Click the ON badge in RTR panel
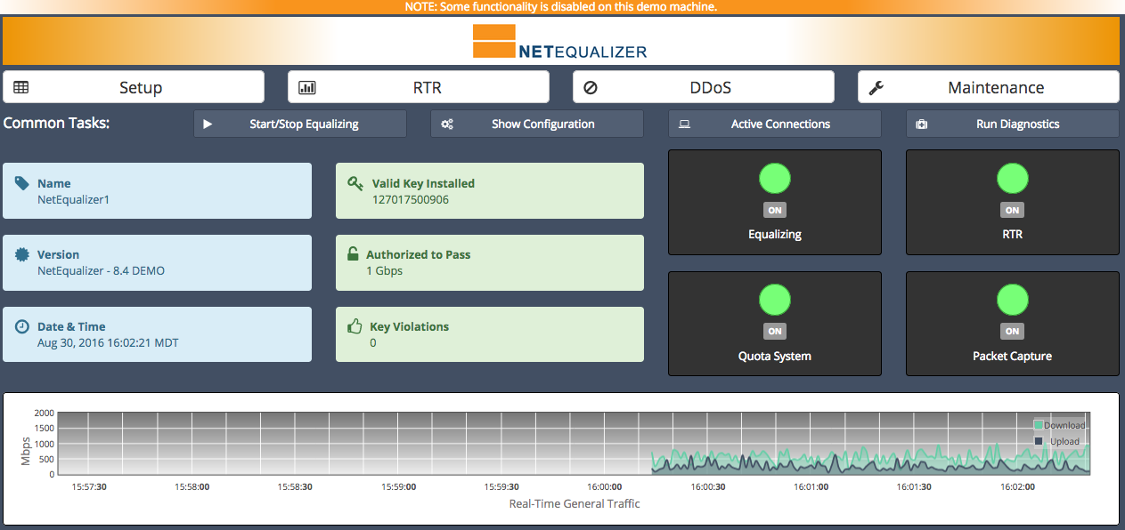 tap(1012, 211)
